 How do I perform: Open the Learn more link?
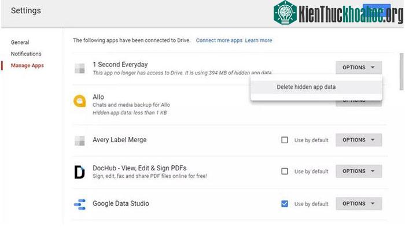pyautogui.click(x=259, y=40)
